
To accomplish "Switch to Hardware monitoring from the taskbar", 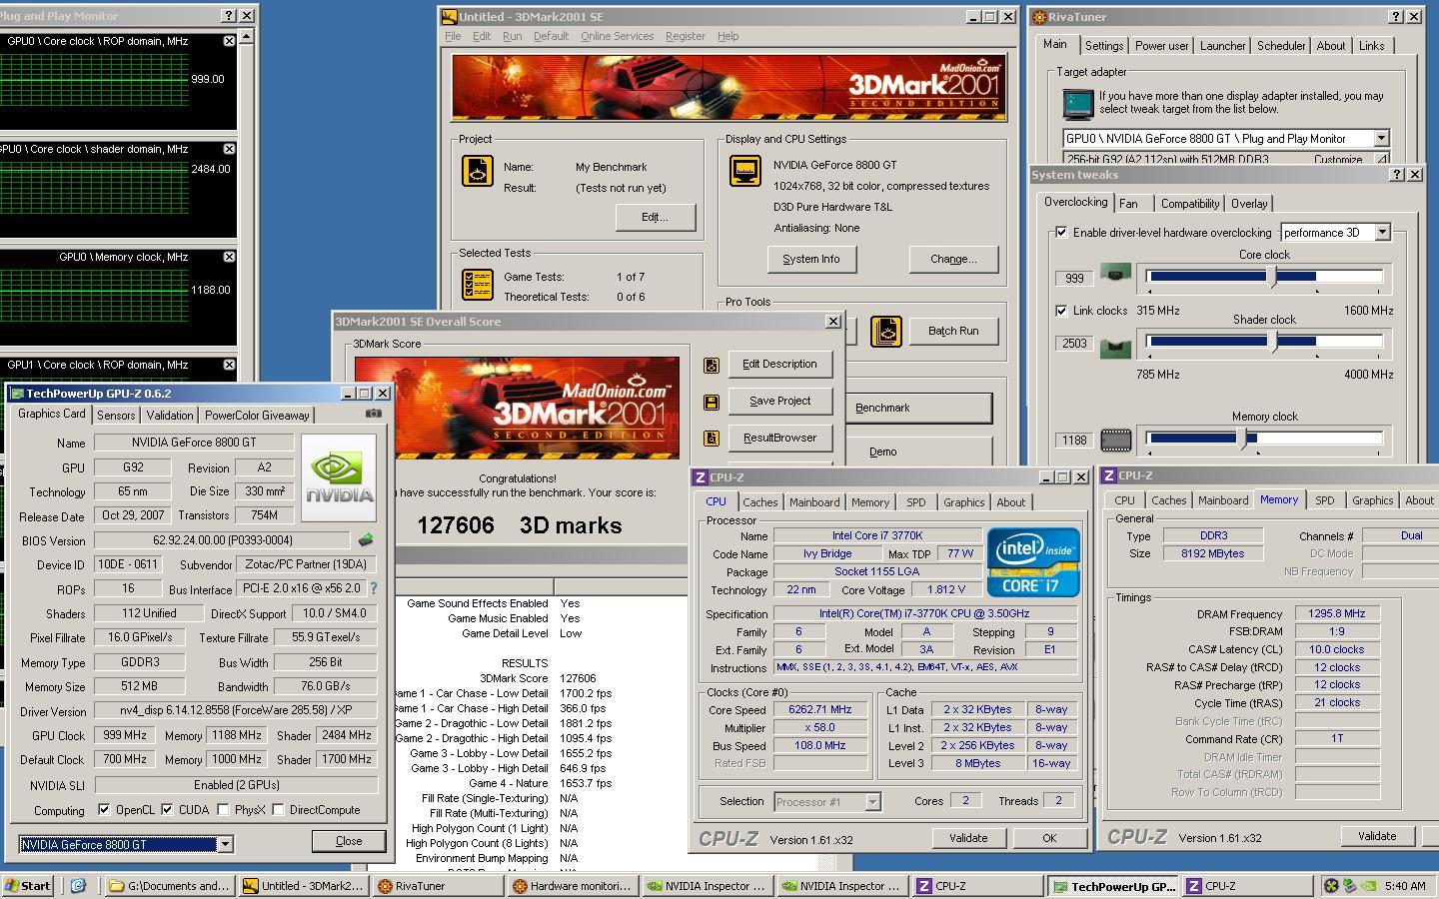I will tap(572, 885).
